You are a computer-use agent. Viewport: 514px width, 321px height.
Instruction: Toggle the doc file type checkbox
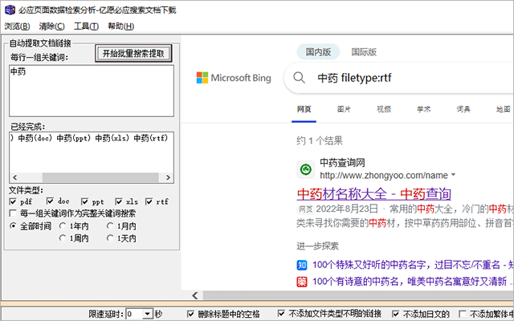click(50, 201)
